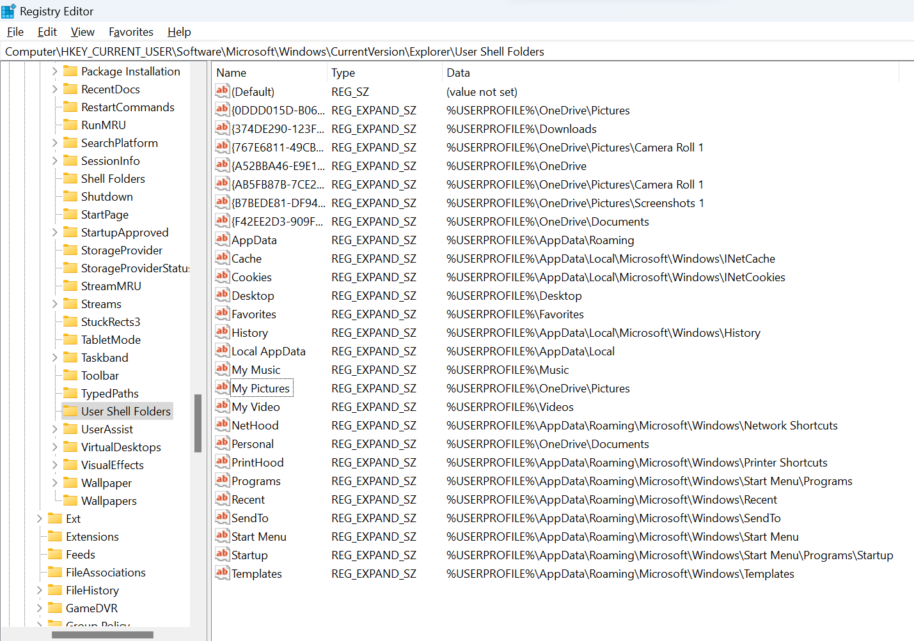Click the folder icon of User Shell Folders

coord(70,411)
